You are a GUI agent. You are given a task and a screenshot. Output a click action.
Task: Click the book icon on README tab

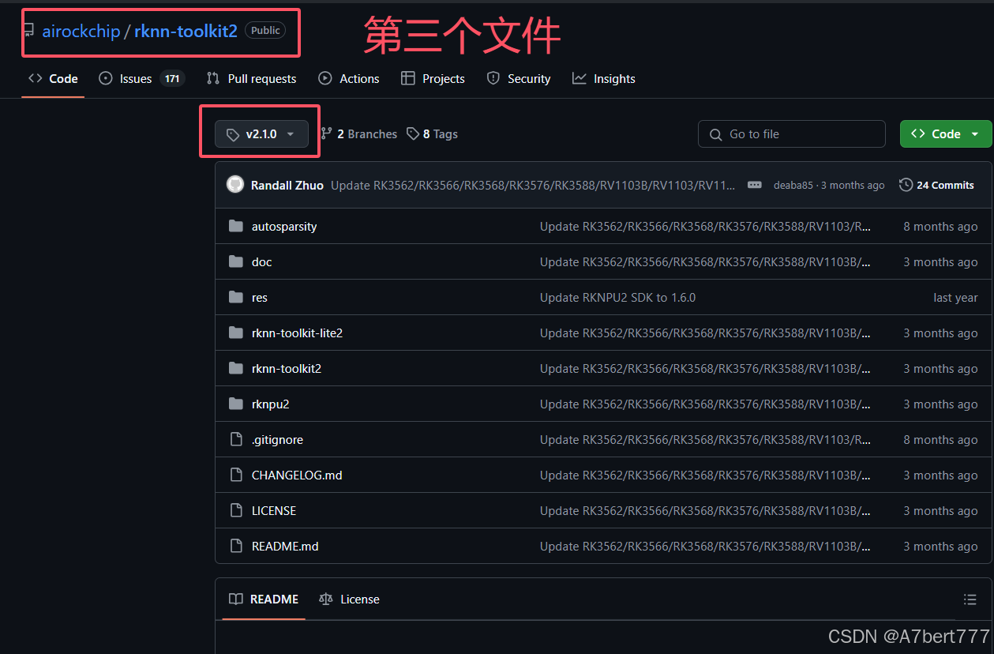coord(235,599)
